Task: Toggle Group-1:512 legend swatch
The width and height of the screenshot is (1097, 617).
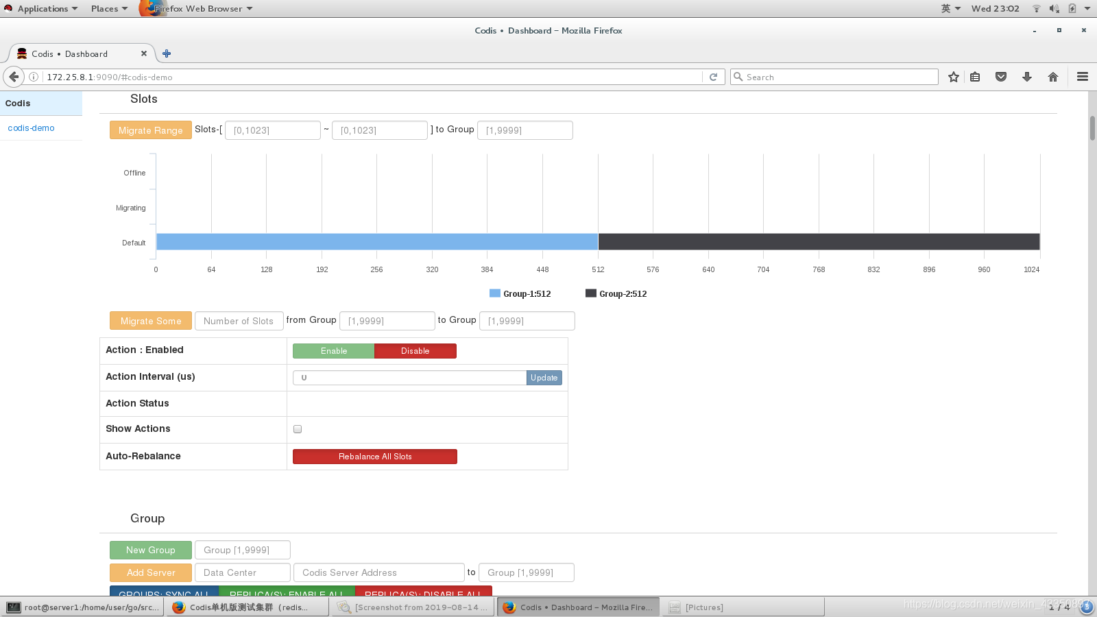Action: point(495,293)
